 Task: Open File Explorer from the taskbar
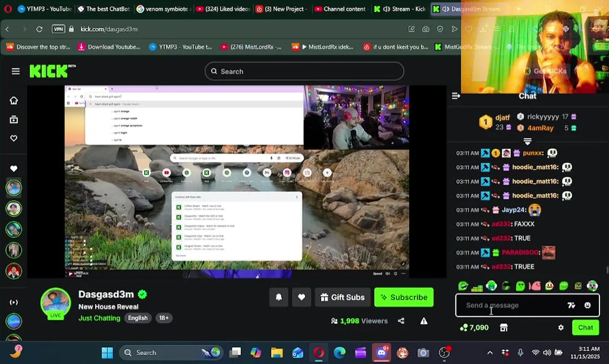[277, 353]
